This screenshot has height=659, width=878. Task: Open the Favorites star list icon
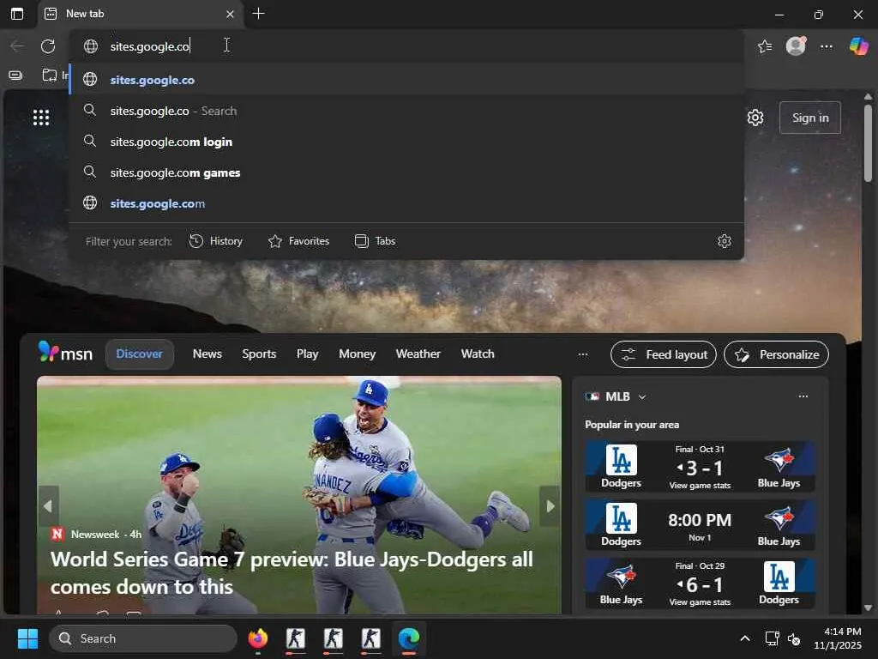click(x=765, y=46)
